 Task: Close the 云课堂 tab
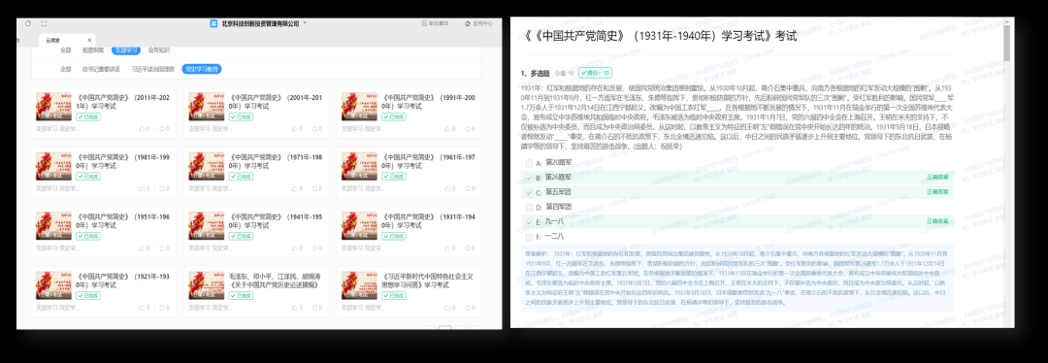(x=89, y=40)
